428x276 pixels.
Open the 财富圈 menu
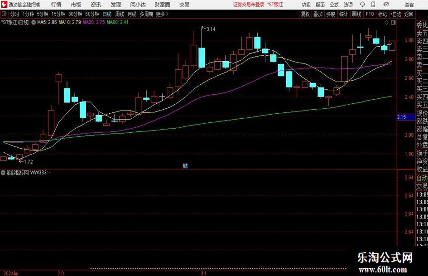pos(162,5)
